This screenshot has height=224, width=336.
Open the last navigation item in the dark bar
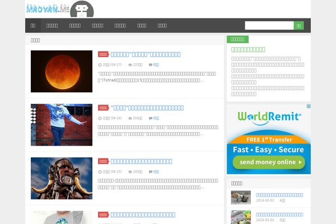click(x=162, y=26)
